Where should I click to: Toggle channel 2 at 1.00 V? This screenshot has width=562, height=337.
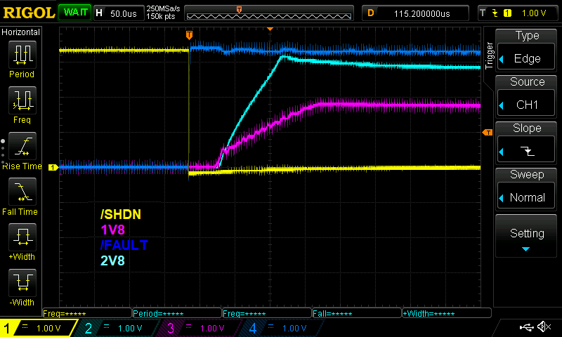(x=118, y=328)
